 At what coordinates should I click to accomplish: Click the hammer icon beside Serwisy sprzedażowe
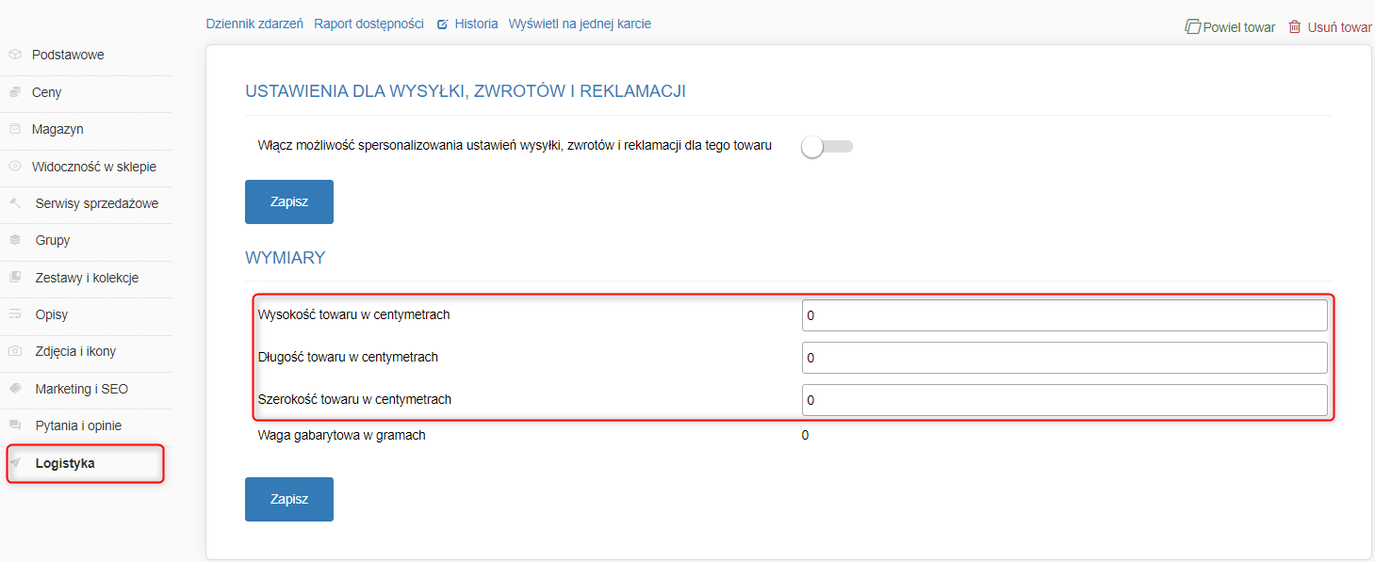[x=15, y=203]
